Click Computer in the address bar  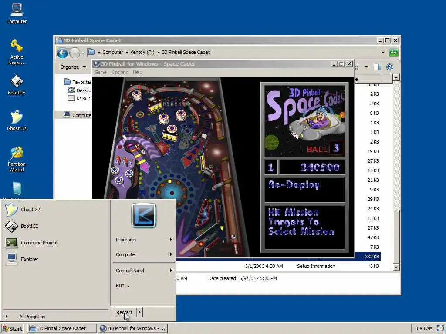(112, 52)
